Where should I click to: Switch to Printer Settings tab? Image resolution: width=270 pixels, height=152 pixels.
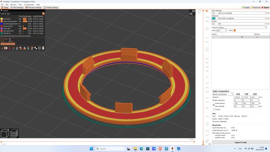click(x=51, y=8)
